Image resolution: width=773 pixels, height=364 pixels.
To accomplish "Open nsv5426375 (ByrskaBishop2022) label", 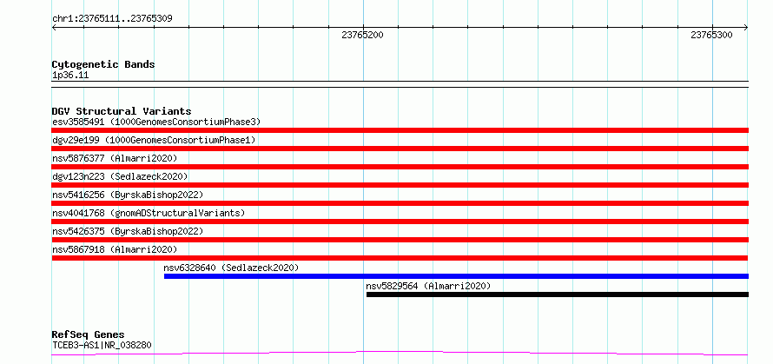I will pyautogui.click(x=127, y=231).
